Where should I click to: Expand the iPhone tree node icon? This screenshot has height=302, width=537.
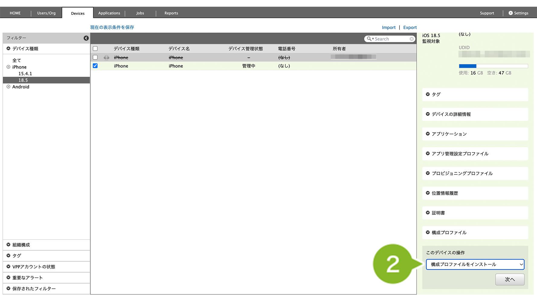[x=8, y=67]
